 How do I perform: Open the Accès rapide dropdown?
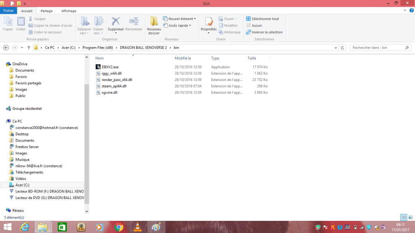(177, 26)
